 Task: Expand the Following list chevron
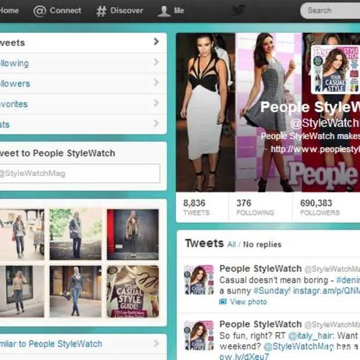coord(156,62)
